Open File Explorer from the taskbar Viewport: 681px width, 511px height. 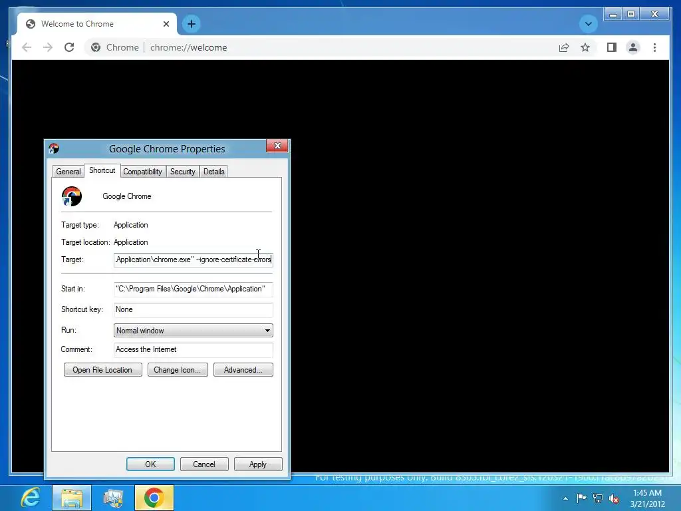(72, 498)
